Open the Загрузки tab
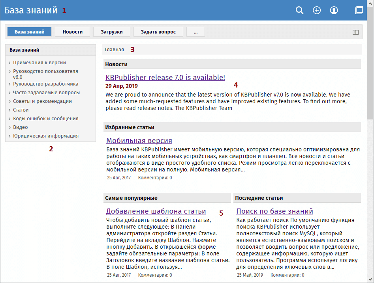Viewport: 374px width, 283px height. tap(112, 32)
